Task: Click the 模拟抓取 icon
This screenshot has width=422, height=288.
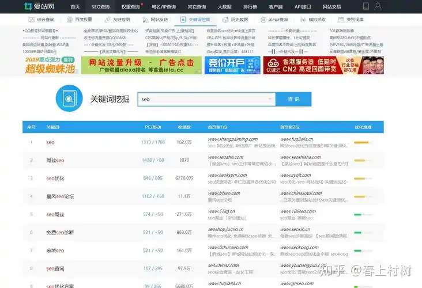Action: (303, 20)
